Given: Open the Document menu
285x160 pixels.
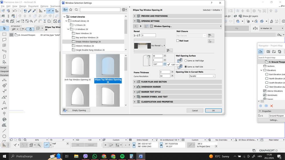Looking at the screenshot, I should point(33,6).
